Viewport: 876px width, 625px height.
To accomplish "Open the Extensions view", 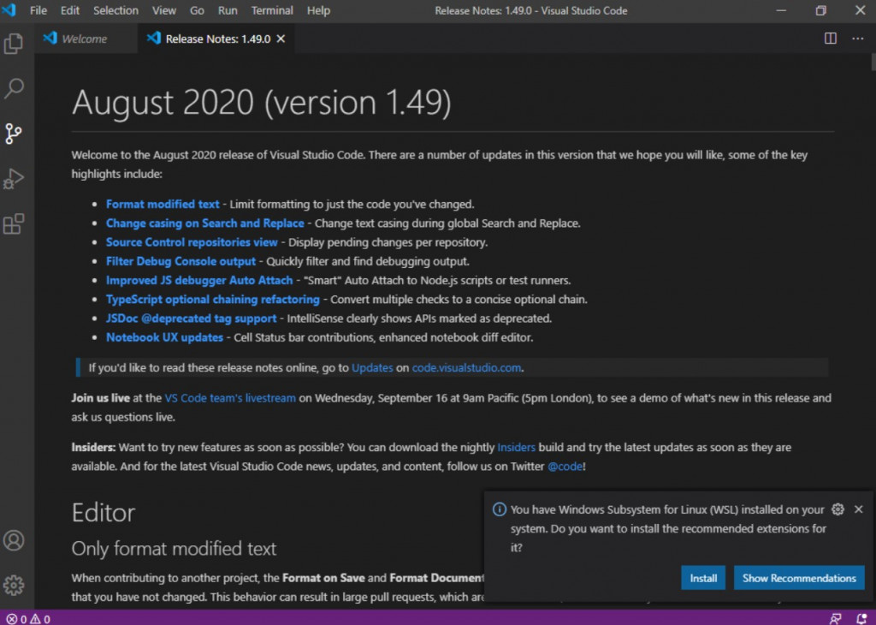I will tap(14, 224).
